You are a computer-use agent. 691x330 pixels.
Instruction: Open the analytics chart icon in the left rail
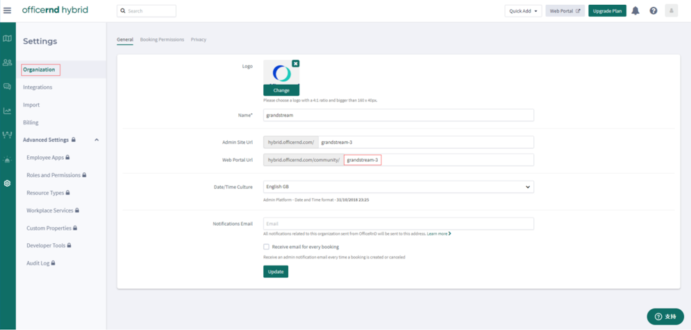[x=7, y=110]
